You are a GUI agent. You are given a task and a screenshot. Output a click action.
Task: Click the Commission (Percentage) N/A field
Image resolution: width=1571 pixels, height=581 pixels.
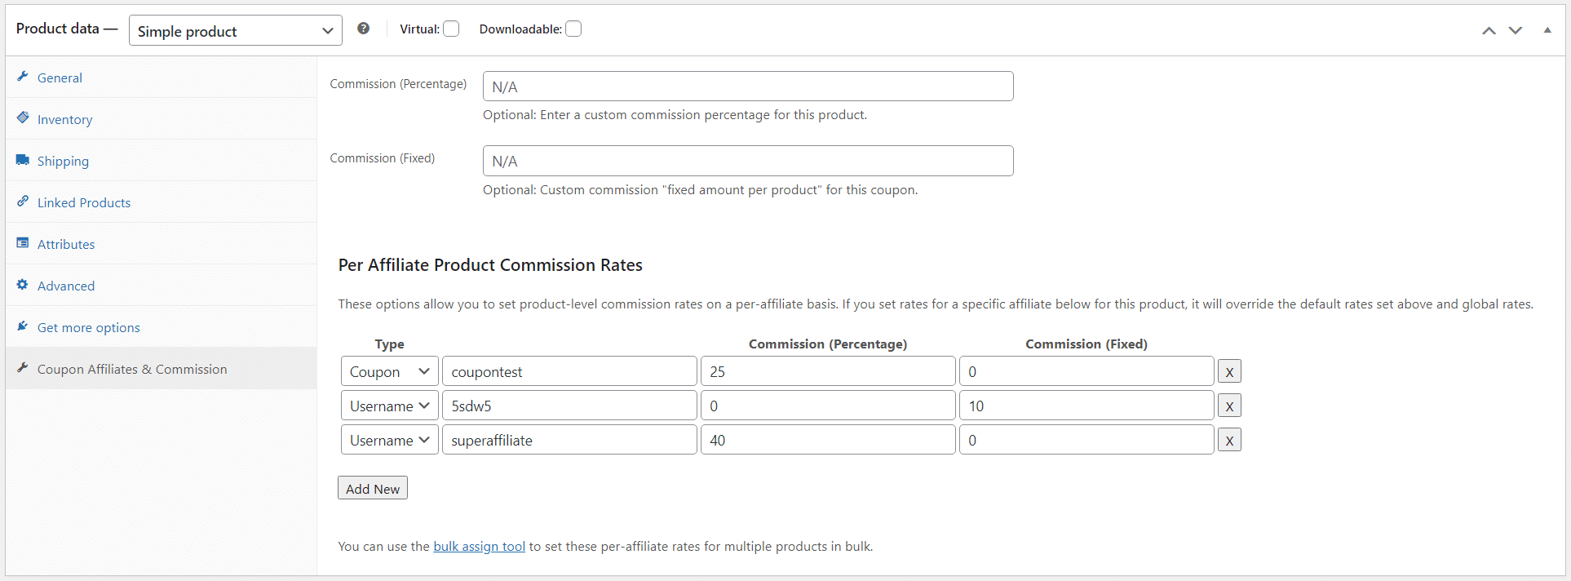click(x=748, y=86)
